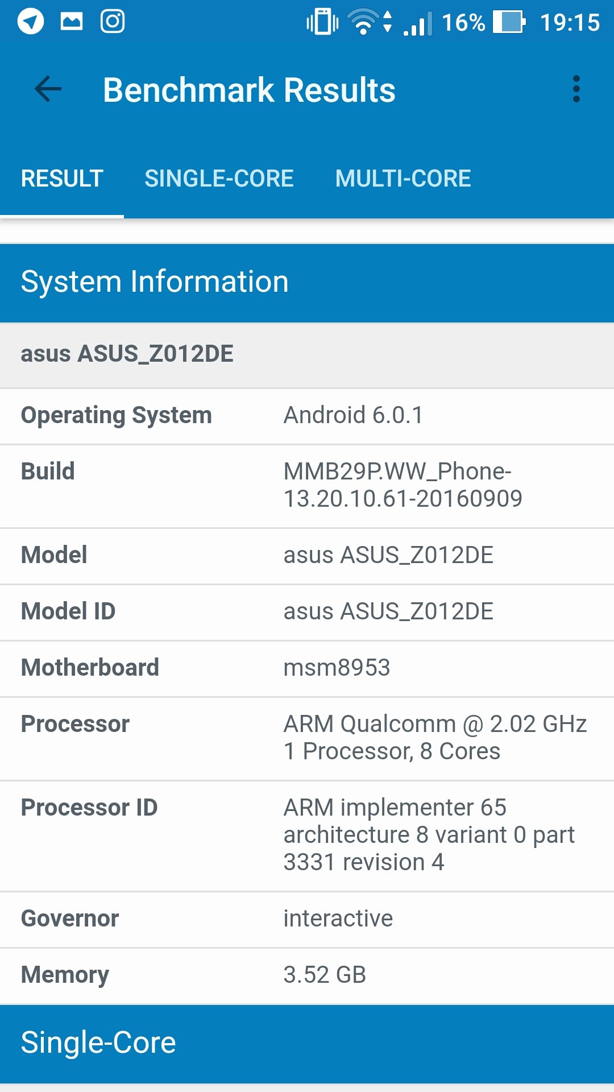Tap the 19:15 clock

(570, 23)
